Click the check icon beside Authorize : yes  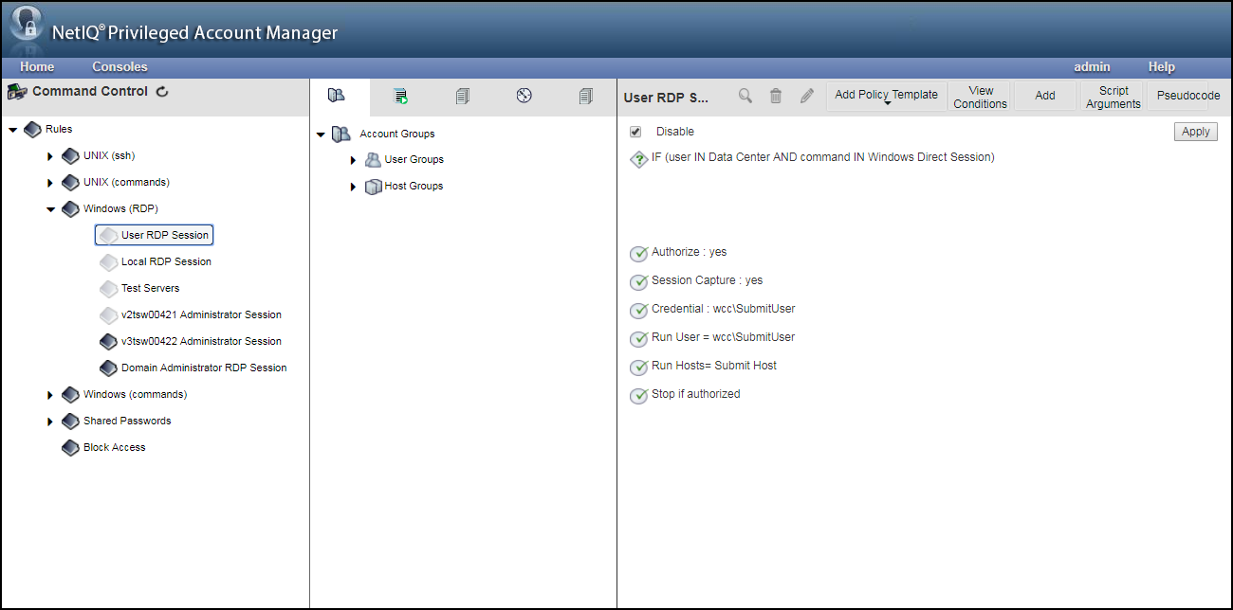coord(639,253)
